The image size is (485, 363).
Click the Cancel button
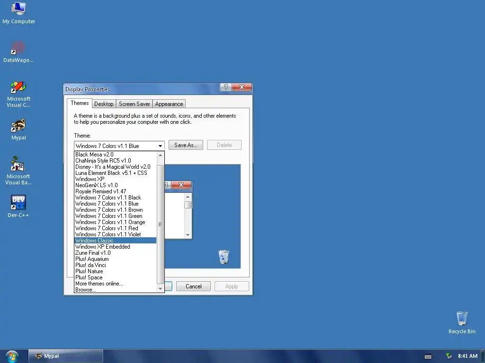(193, 286)
